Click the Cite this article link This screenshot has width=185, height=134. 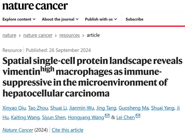[x=68, y=130]
